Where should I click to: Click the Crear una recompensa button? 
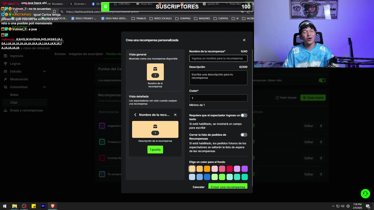[x=228, y=186]
